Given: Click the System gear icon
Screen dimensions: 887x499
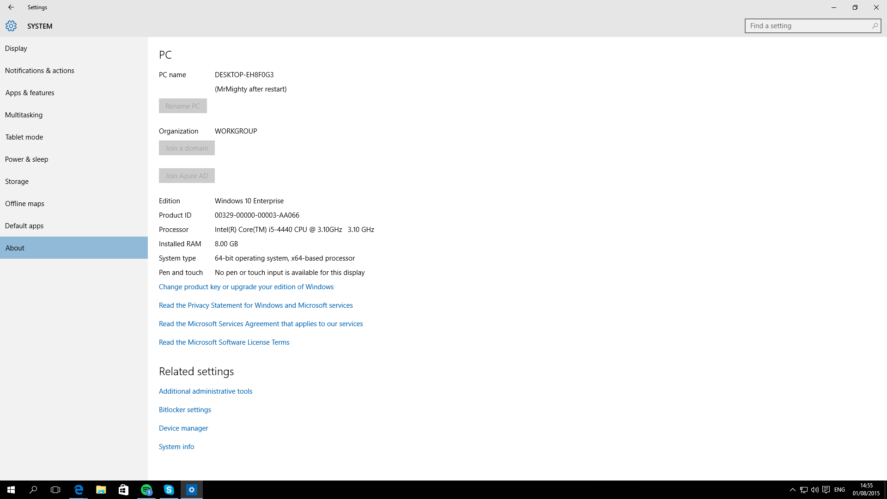Looking at the screenshot, I should 11,26.
